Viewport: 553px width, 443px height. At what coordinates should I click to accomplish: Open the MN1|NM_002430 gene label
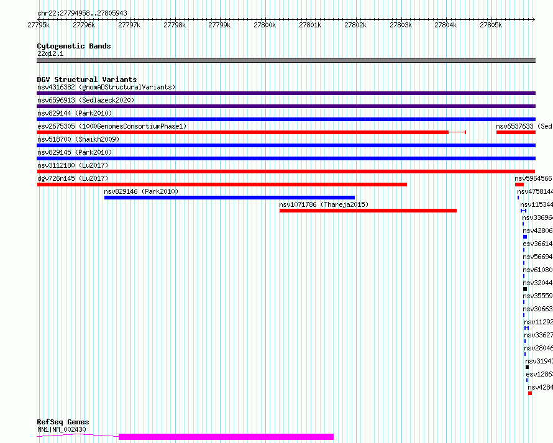(62, 429)
